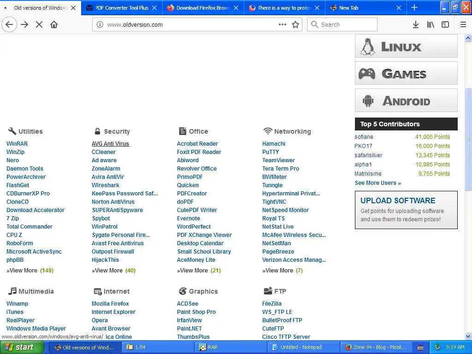Open the CCleaner link
Screen dimensions: 472x354
point(104,152)
